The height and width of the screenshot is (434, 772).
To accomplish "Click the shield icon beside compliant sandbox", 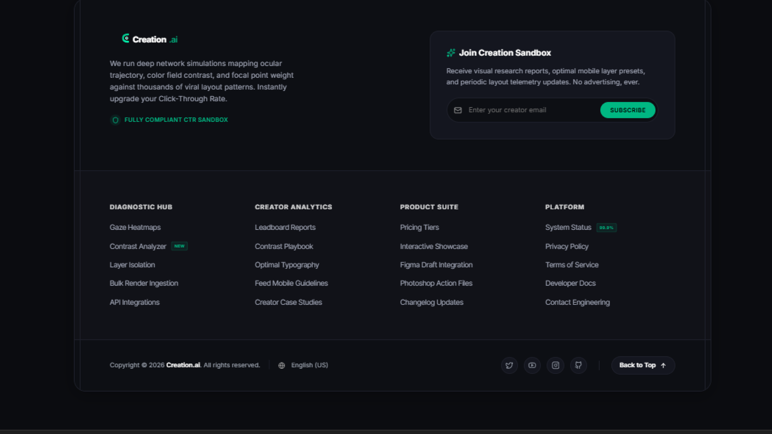I will click(x=115, y=120).
